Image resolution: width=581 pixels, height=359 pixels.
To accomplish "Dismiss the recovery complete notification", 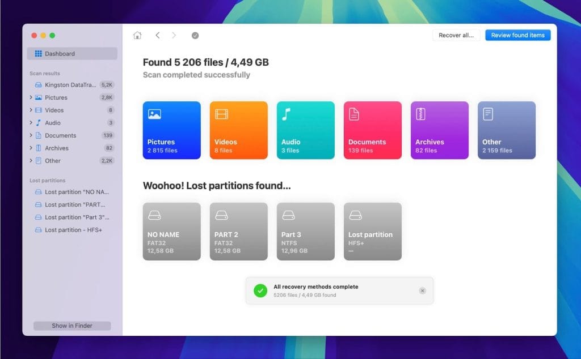I will (422, 290).
